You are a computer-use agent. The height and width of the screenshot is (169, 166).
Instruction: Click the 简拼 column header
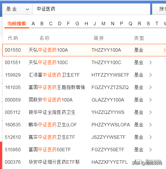tap(99, 38)
